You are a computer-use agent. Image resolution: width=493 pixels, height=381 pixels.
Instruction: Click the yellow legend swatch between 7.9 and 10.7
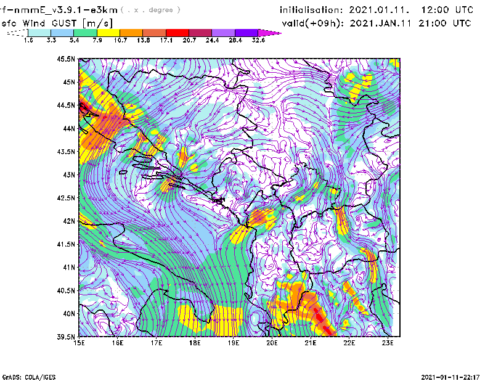tap(108, 33)
